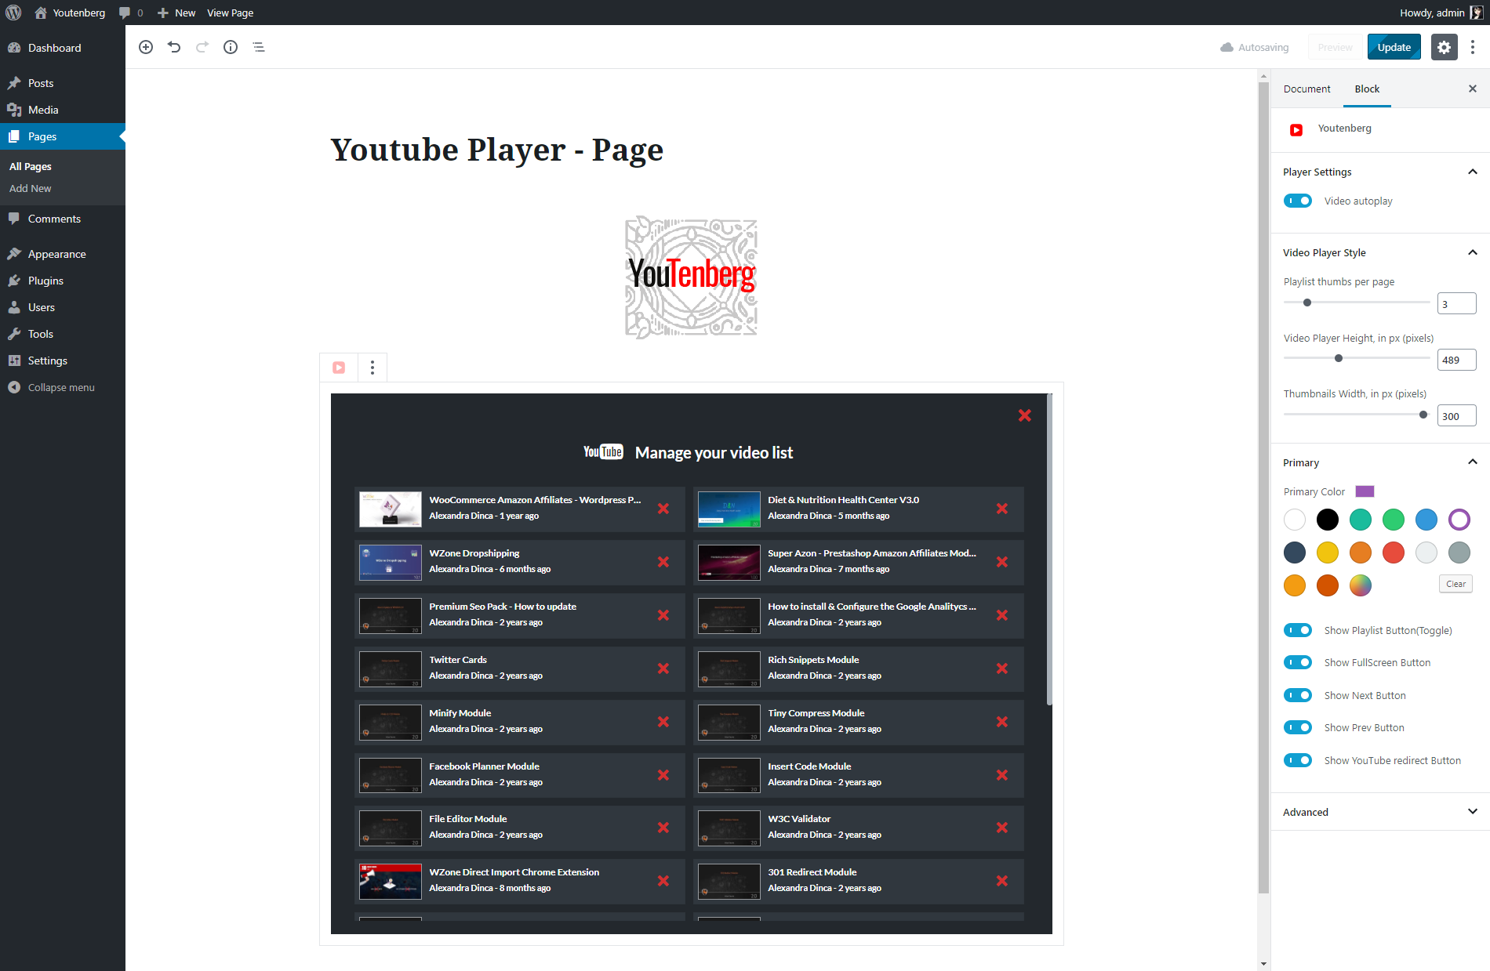This screenshot has width=1490, height=971.
Task: Disable Show YouTube redirect Button
Action: [1298, 760]
